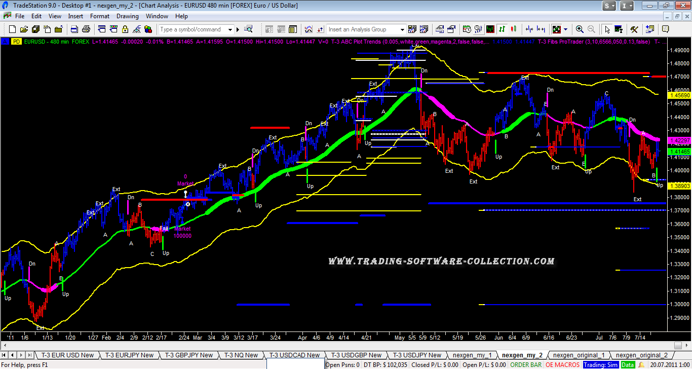Switch to the T-3 USDCAD New tab

[294, 355]
